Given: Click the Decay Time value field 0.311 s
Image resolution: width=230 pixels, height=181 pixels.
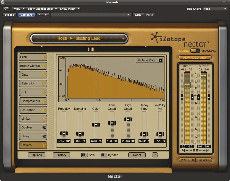Looking at the screenshot, I should click(144, 141).
